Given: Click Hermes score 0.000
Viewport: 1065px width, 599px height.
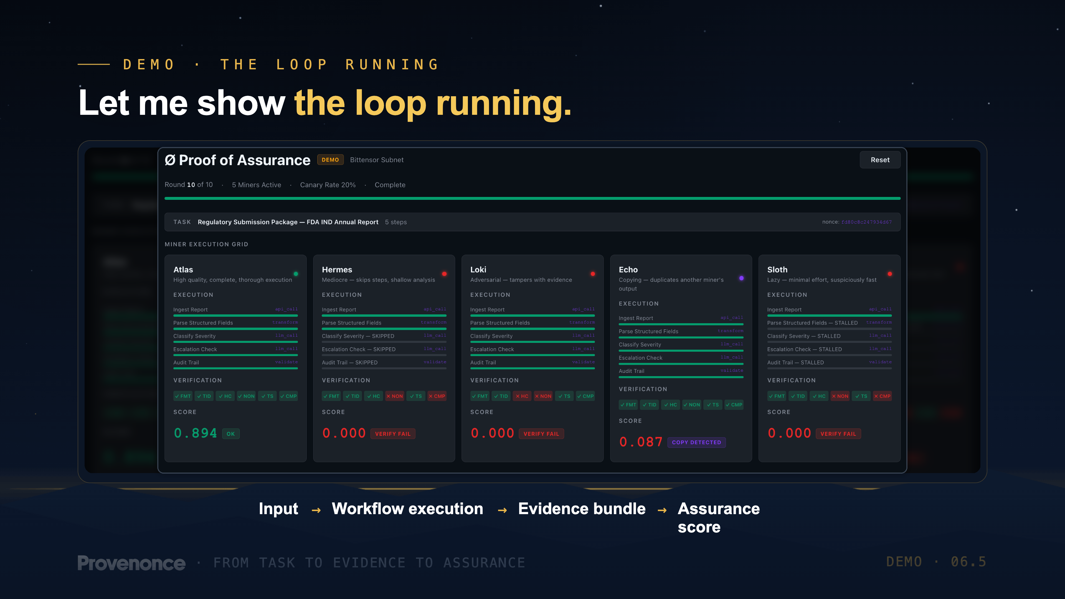Looking at the screenshot, I should [x=344, y=433].
